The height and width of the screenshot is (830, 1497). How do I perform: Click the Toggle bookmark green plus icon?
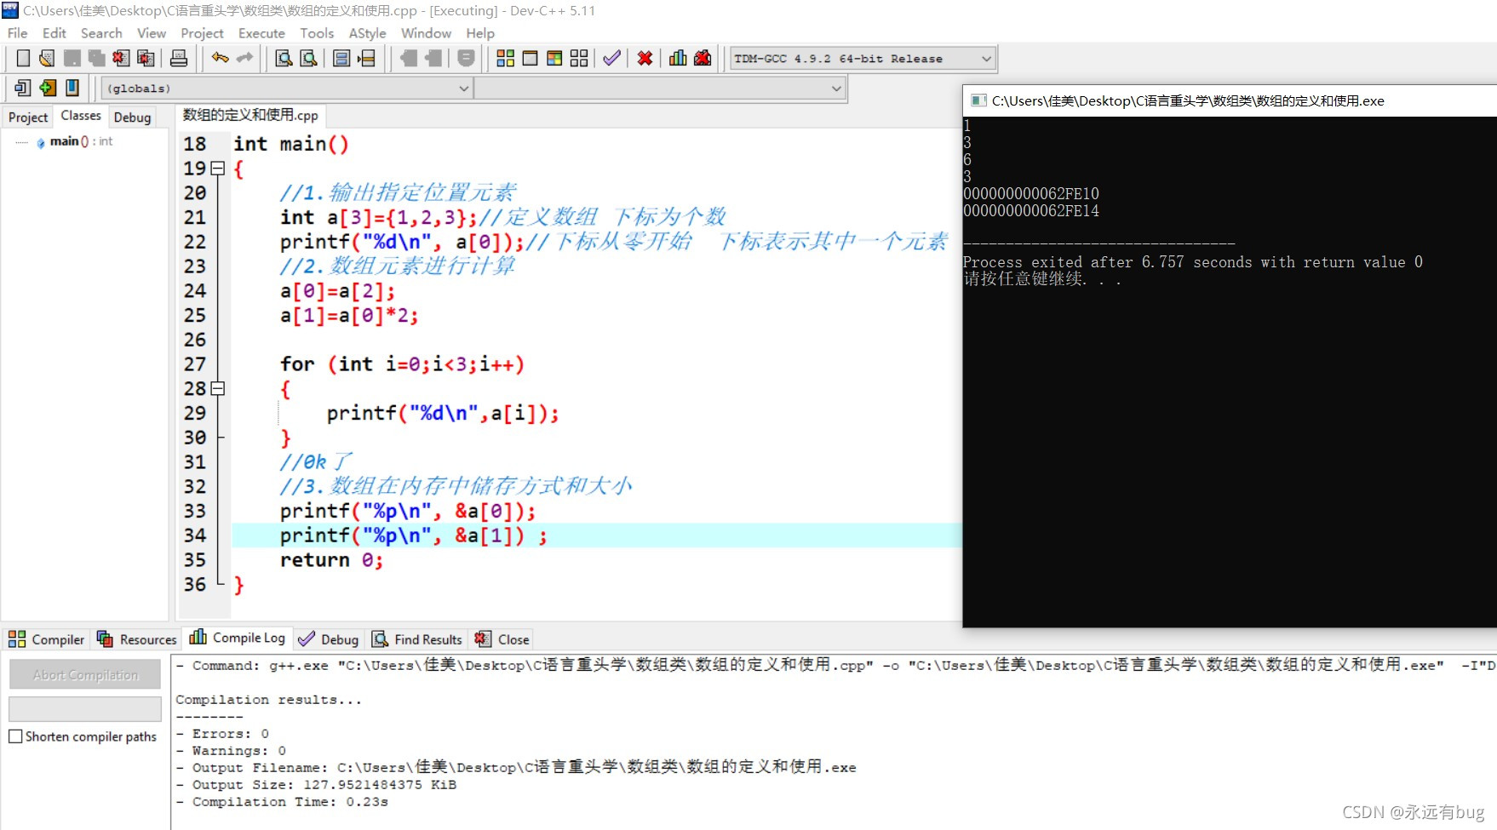(x=48, y=87)
